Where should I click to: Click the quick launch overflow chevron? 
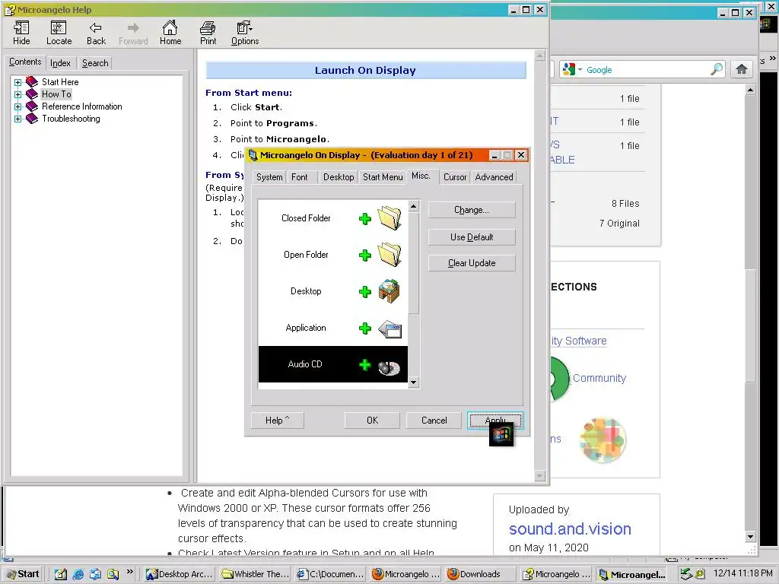pyautogui.click(x=129, y=572)
